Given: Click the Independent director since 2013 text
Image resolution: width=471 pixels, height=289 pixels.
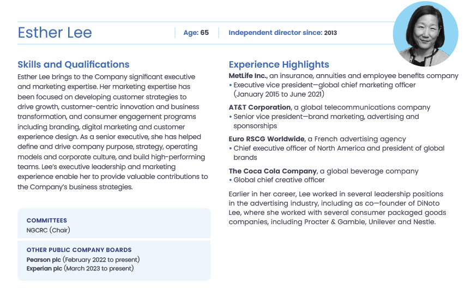Looking at the screenshot, I should point(282,33).
